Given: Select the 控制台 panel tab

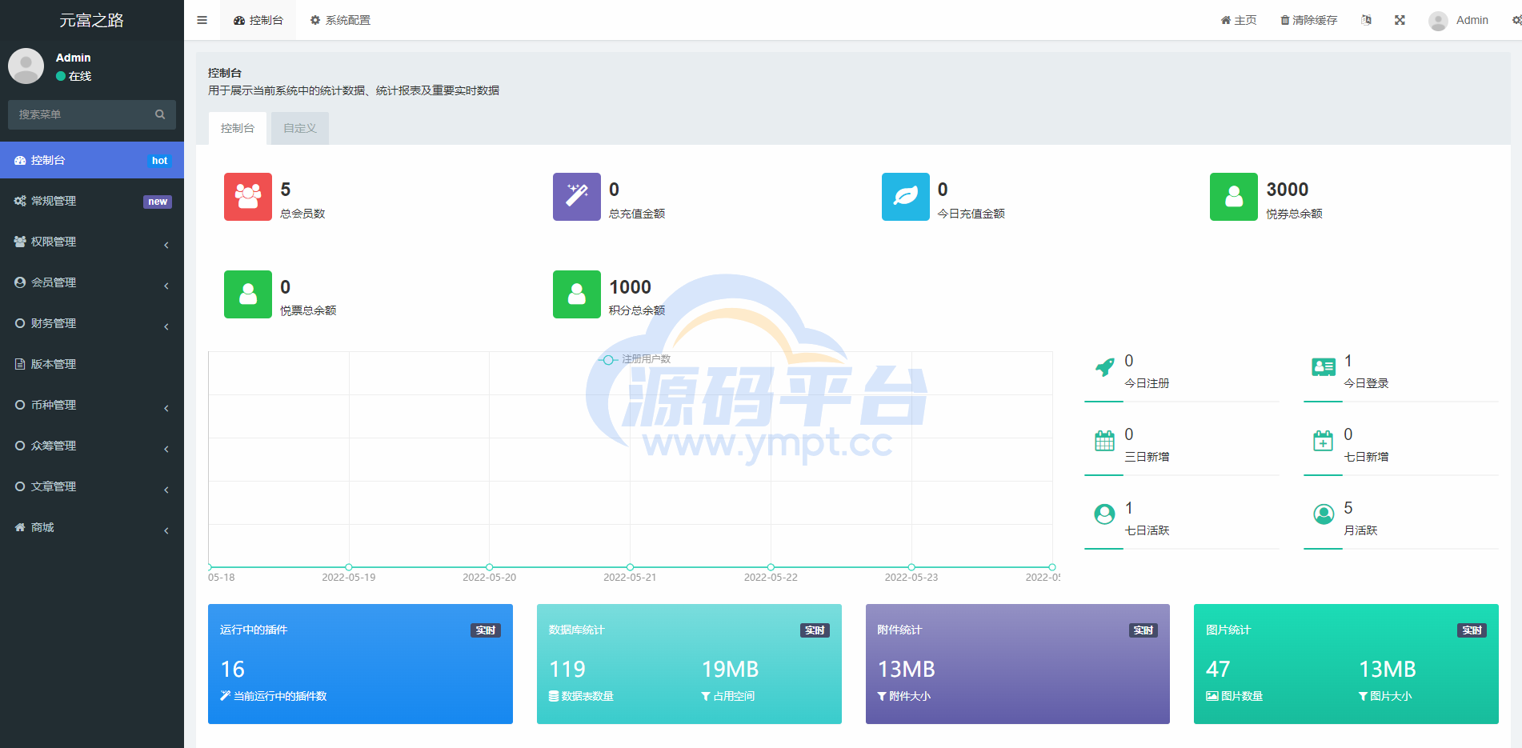Looking at the screenshot, I should pyautogui.click(x=238, y=128).
